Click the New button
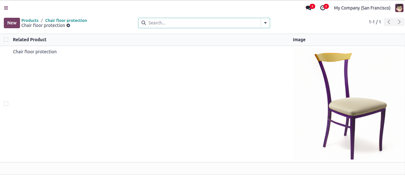 click(12, 23)
